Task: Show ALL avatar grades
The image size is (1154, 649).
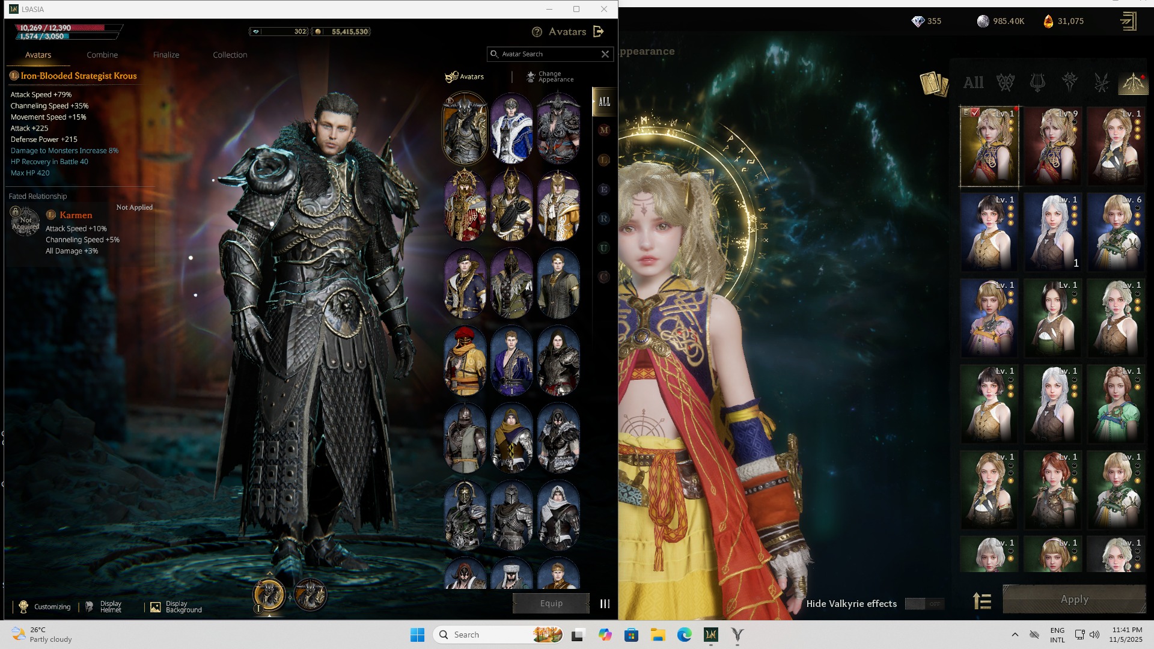Action: 604,102
